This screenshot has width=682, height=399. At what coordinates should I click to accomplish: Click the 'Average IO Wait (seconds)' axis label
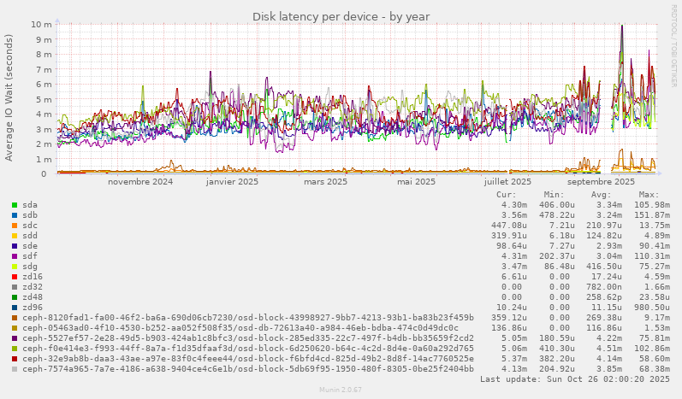9,98
